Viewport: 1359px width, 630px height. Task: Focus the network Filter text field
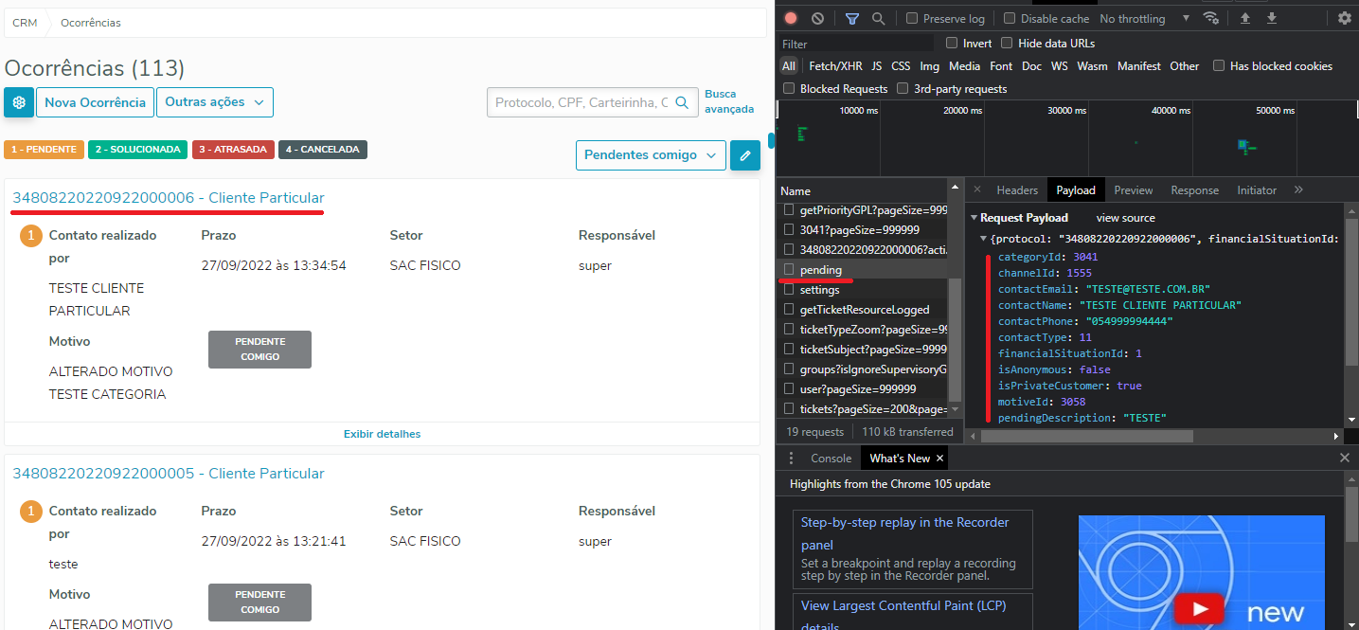pos(857,44)
